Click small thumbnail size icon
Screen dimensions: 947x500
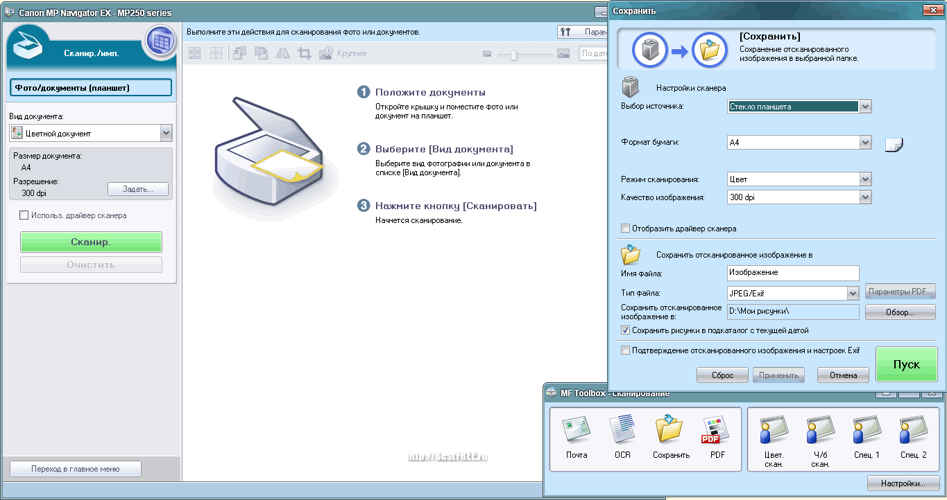click(487, 54)
